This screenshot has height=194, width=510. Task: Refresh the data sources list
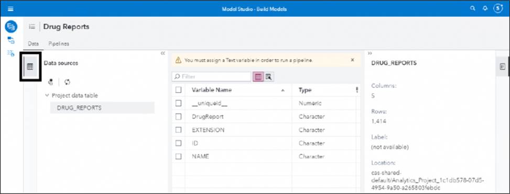click(67, 82)
